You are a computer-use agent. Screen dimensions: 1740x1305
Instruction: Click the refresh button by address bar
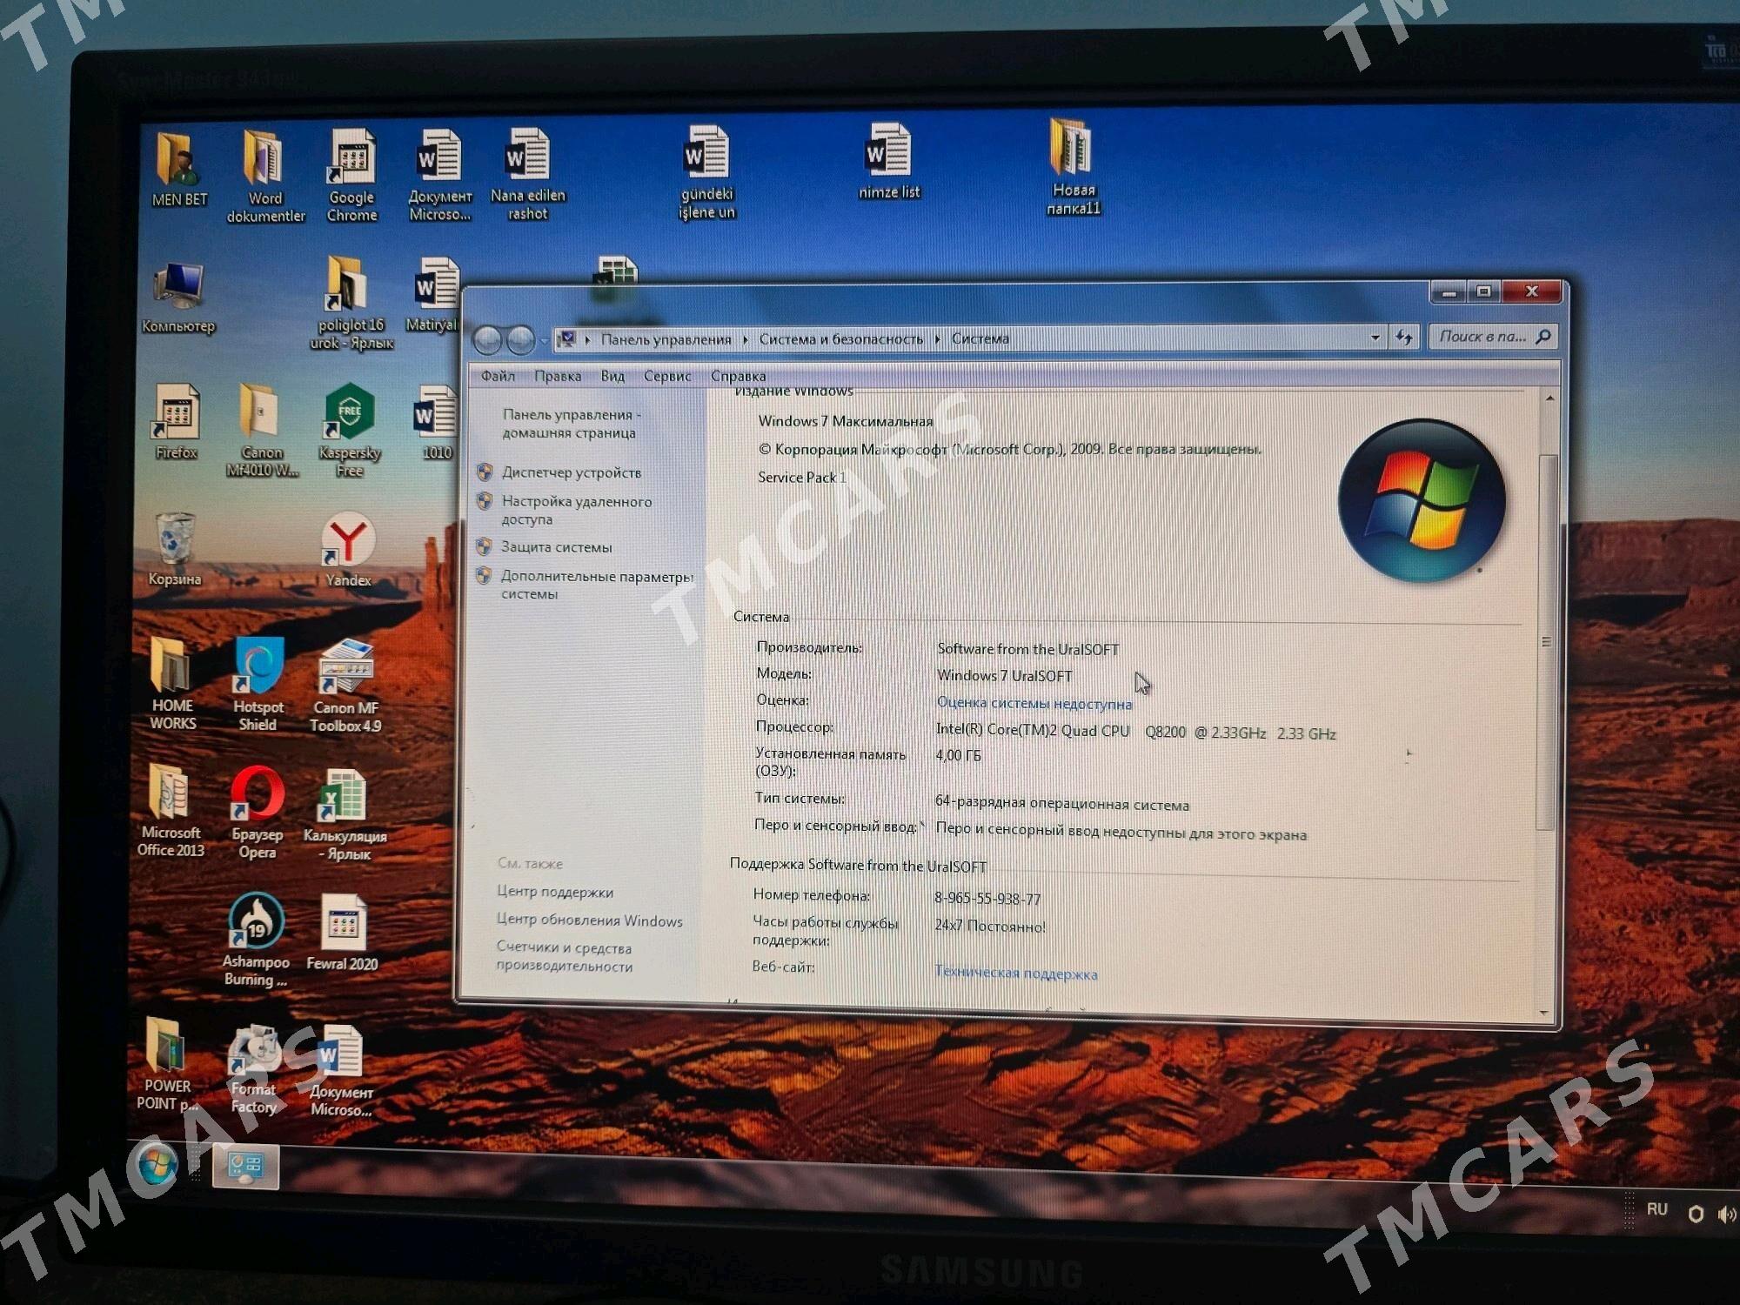click(x=1404, y=338)
